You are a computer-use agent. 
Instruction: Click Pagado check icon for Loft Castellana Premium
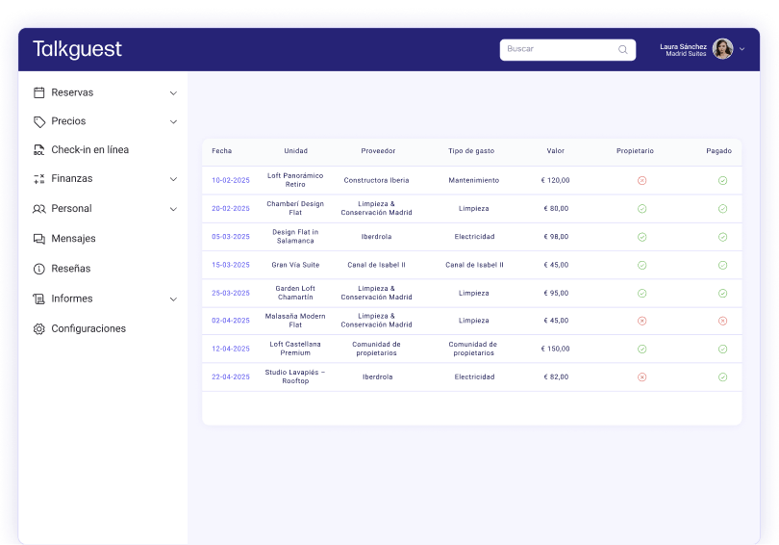point(722,350)
